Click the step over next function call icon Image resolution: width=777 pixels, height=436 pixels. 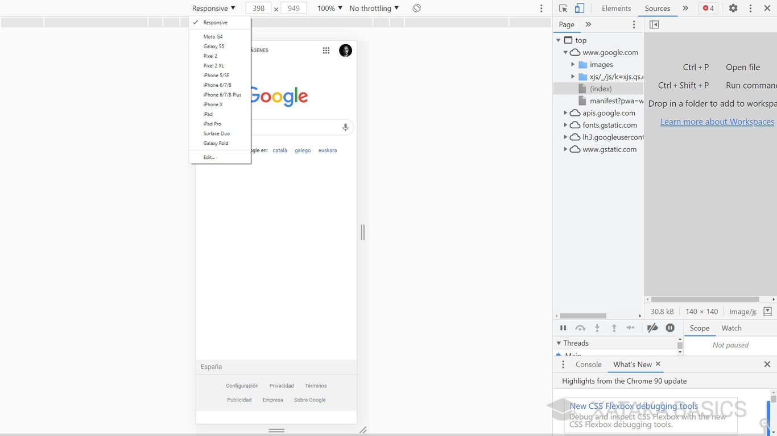pos(581,328)
